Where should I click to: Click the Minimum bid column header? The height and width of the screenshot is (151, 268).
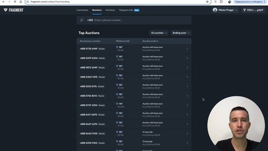(123, 41)
